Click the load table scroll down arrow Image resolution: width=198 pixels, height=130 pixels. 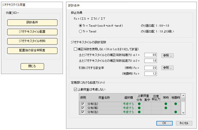click(x=183, y=113)
